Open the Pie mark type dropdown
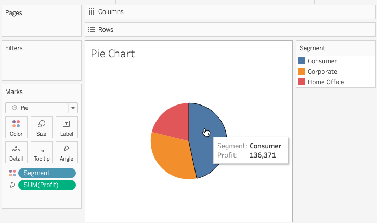 37,108
